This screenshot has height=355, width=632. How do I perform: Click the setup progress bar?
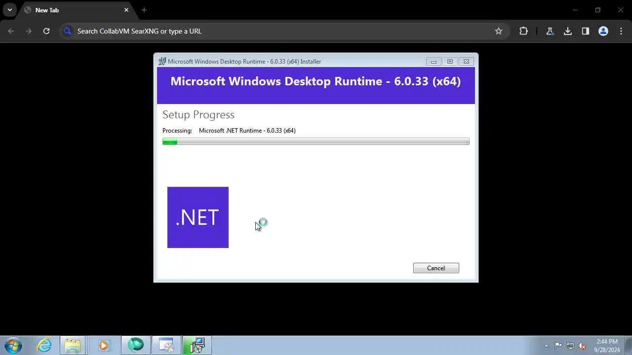(316, 142)
